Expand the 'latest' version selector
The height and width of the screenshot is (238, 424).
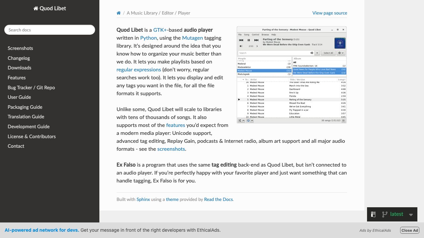point(392,214)
